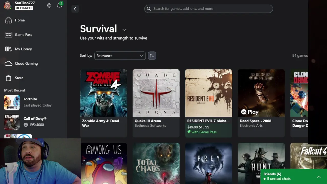Image resolution: width=327 pixels, height=184 pixels.
Task: Click the 'with Game Pass' label
Action: pos(204,132)
